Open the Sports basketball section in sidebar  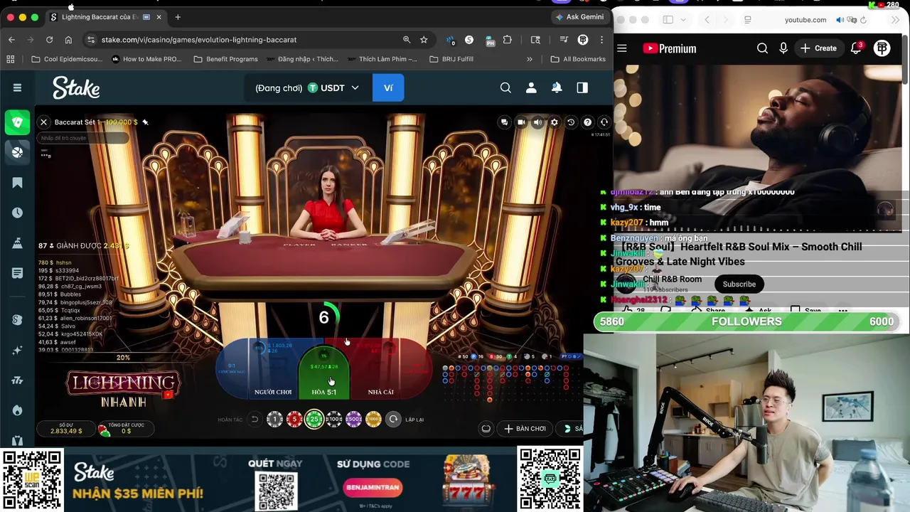pyautogui.click(x=17, y=151)
